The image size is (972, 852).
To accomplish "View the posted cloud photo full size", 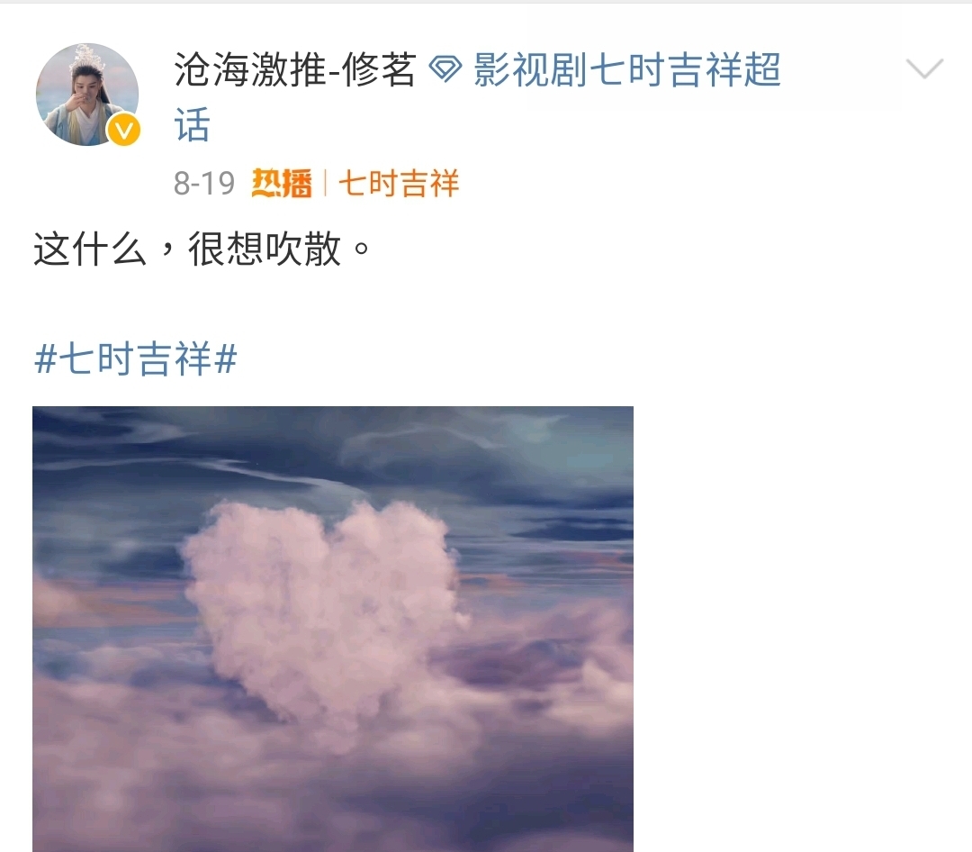I will (333, 629).
